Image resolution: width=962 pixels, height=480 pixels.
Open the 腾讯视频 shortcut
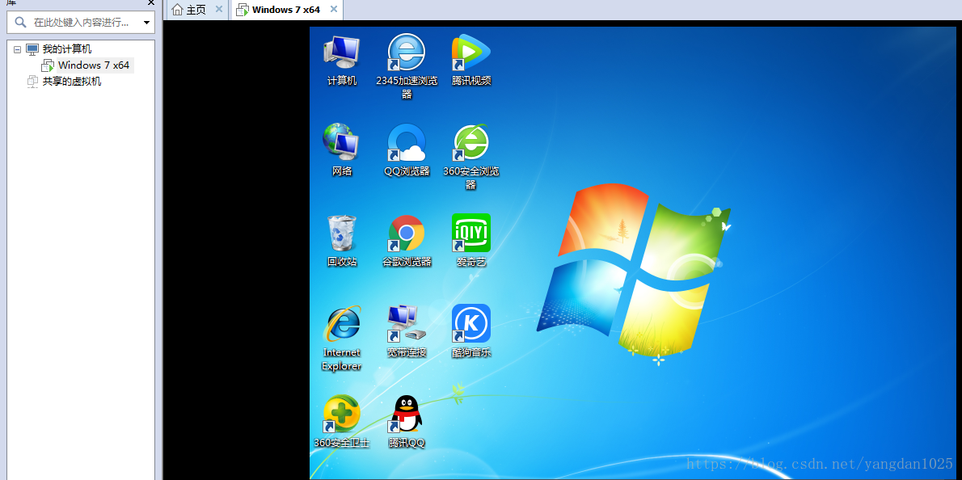tap(471, 60)
